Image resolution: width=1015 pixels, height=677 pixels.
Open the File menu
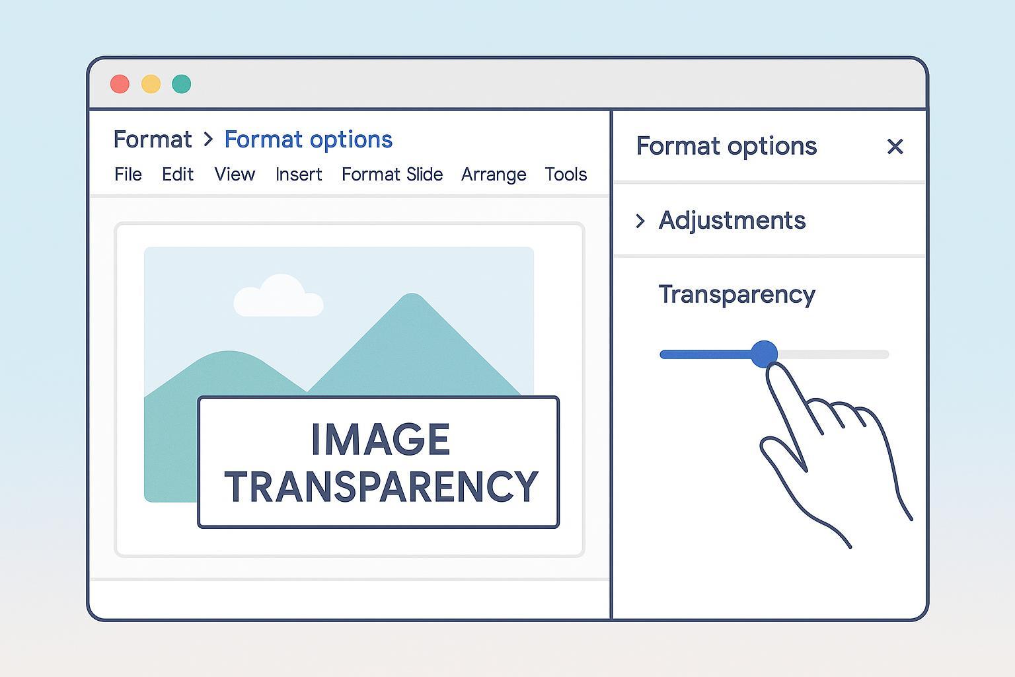pos(128,175)
